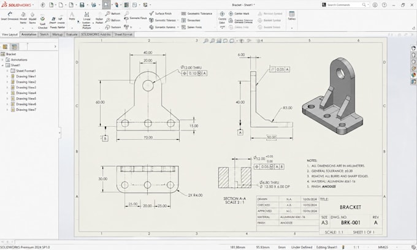Select the Smart Dimension tool
The height and width of the screenshot is (250, 417).
[x=10, y=16]
